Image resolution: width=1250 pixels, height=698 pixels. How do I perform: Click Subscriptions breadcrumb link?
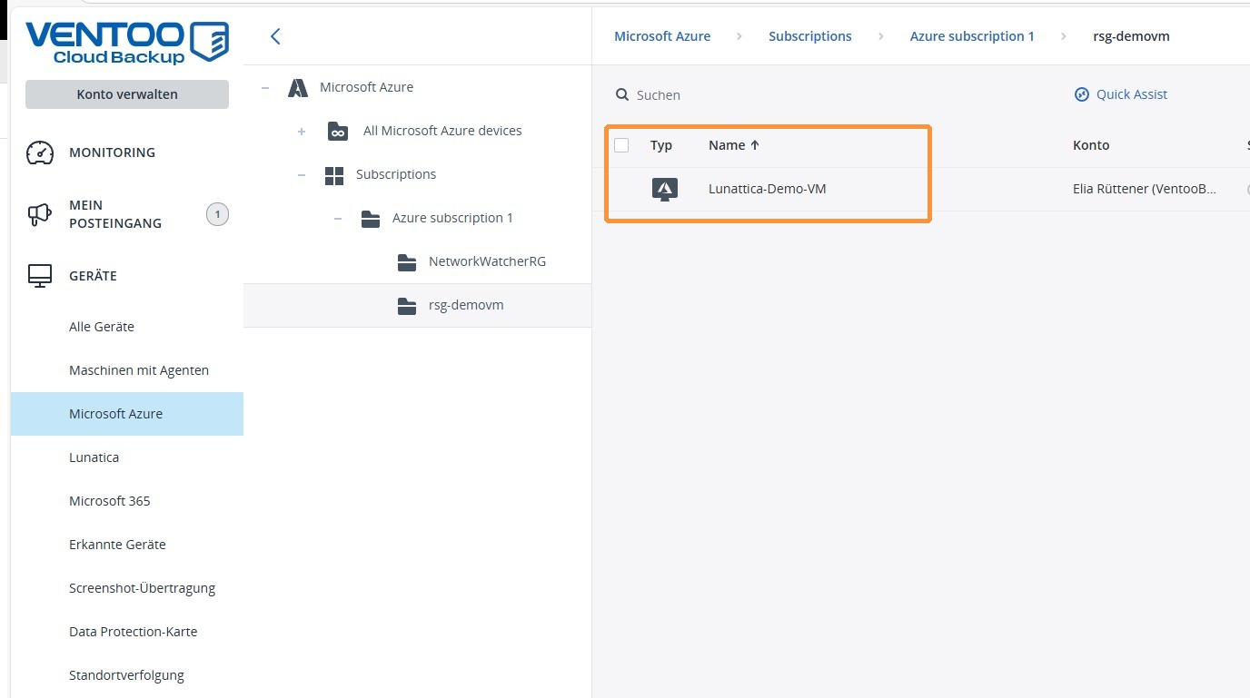[810, 36]
